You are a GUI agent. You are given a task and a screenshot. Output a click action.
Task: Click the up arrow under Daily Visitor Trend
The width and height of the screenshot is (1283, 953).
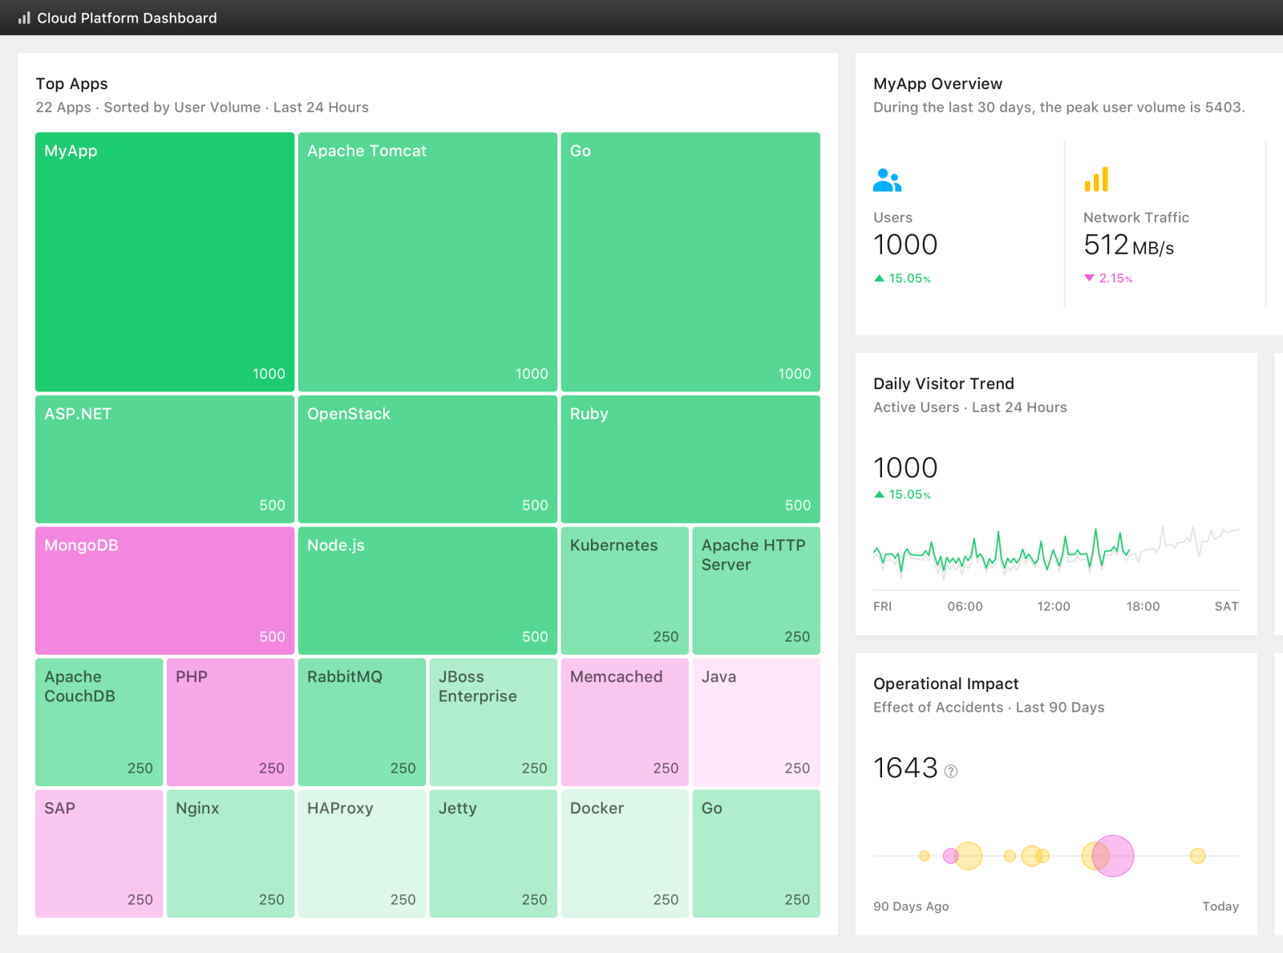pos(878,495)
